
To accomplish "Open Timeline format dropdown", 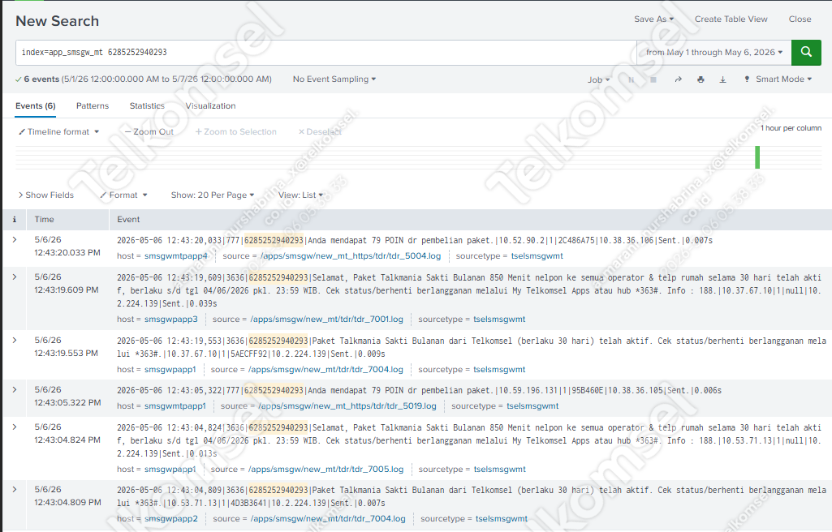I will pos(59,132).
